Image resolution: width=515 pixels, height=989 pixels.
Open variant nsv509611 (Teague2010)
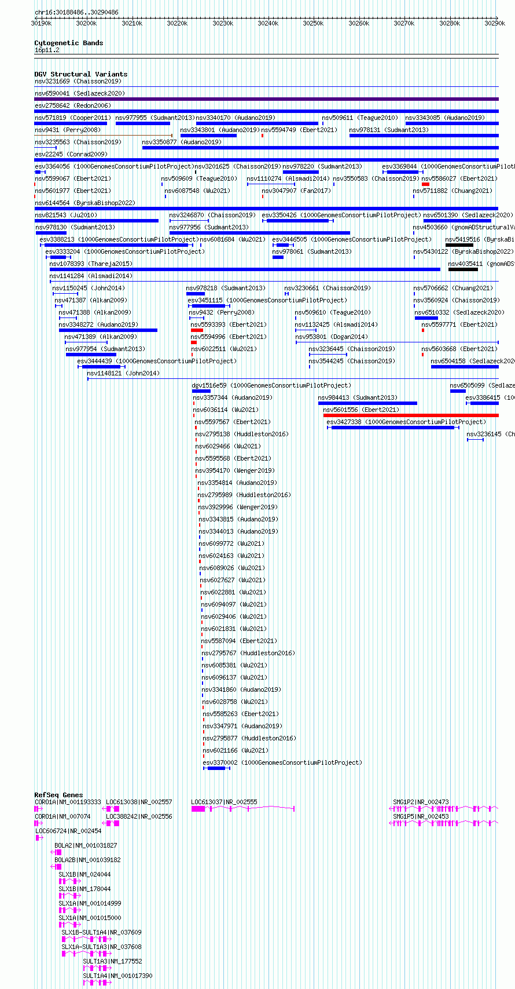pos(360,118)
